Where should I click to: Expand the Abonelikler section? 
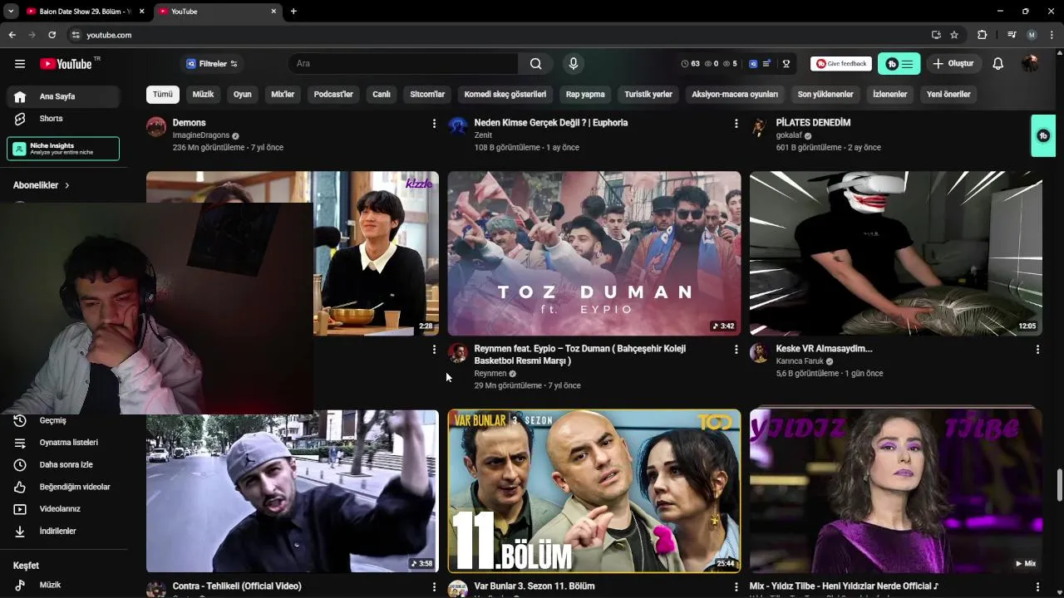point(42,185)
